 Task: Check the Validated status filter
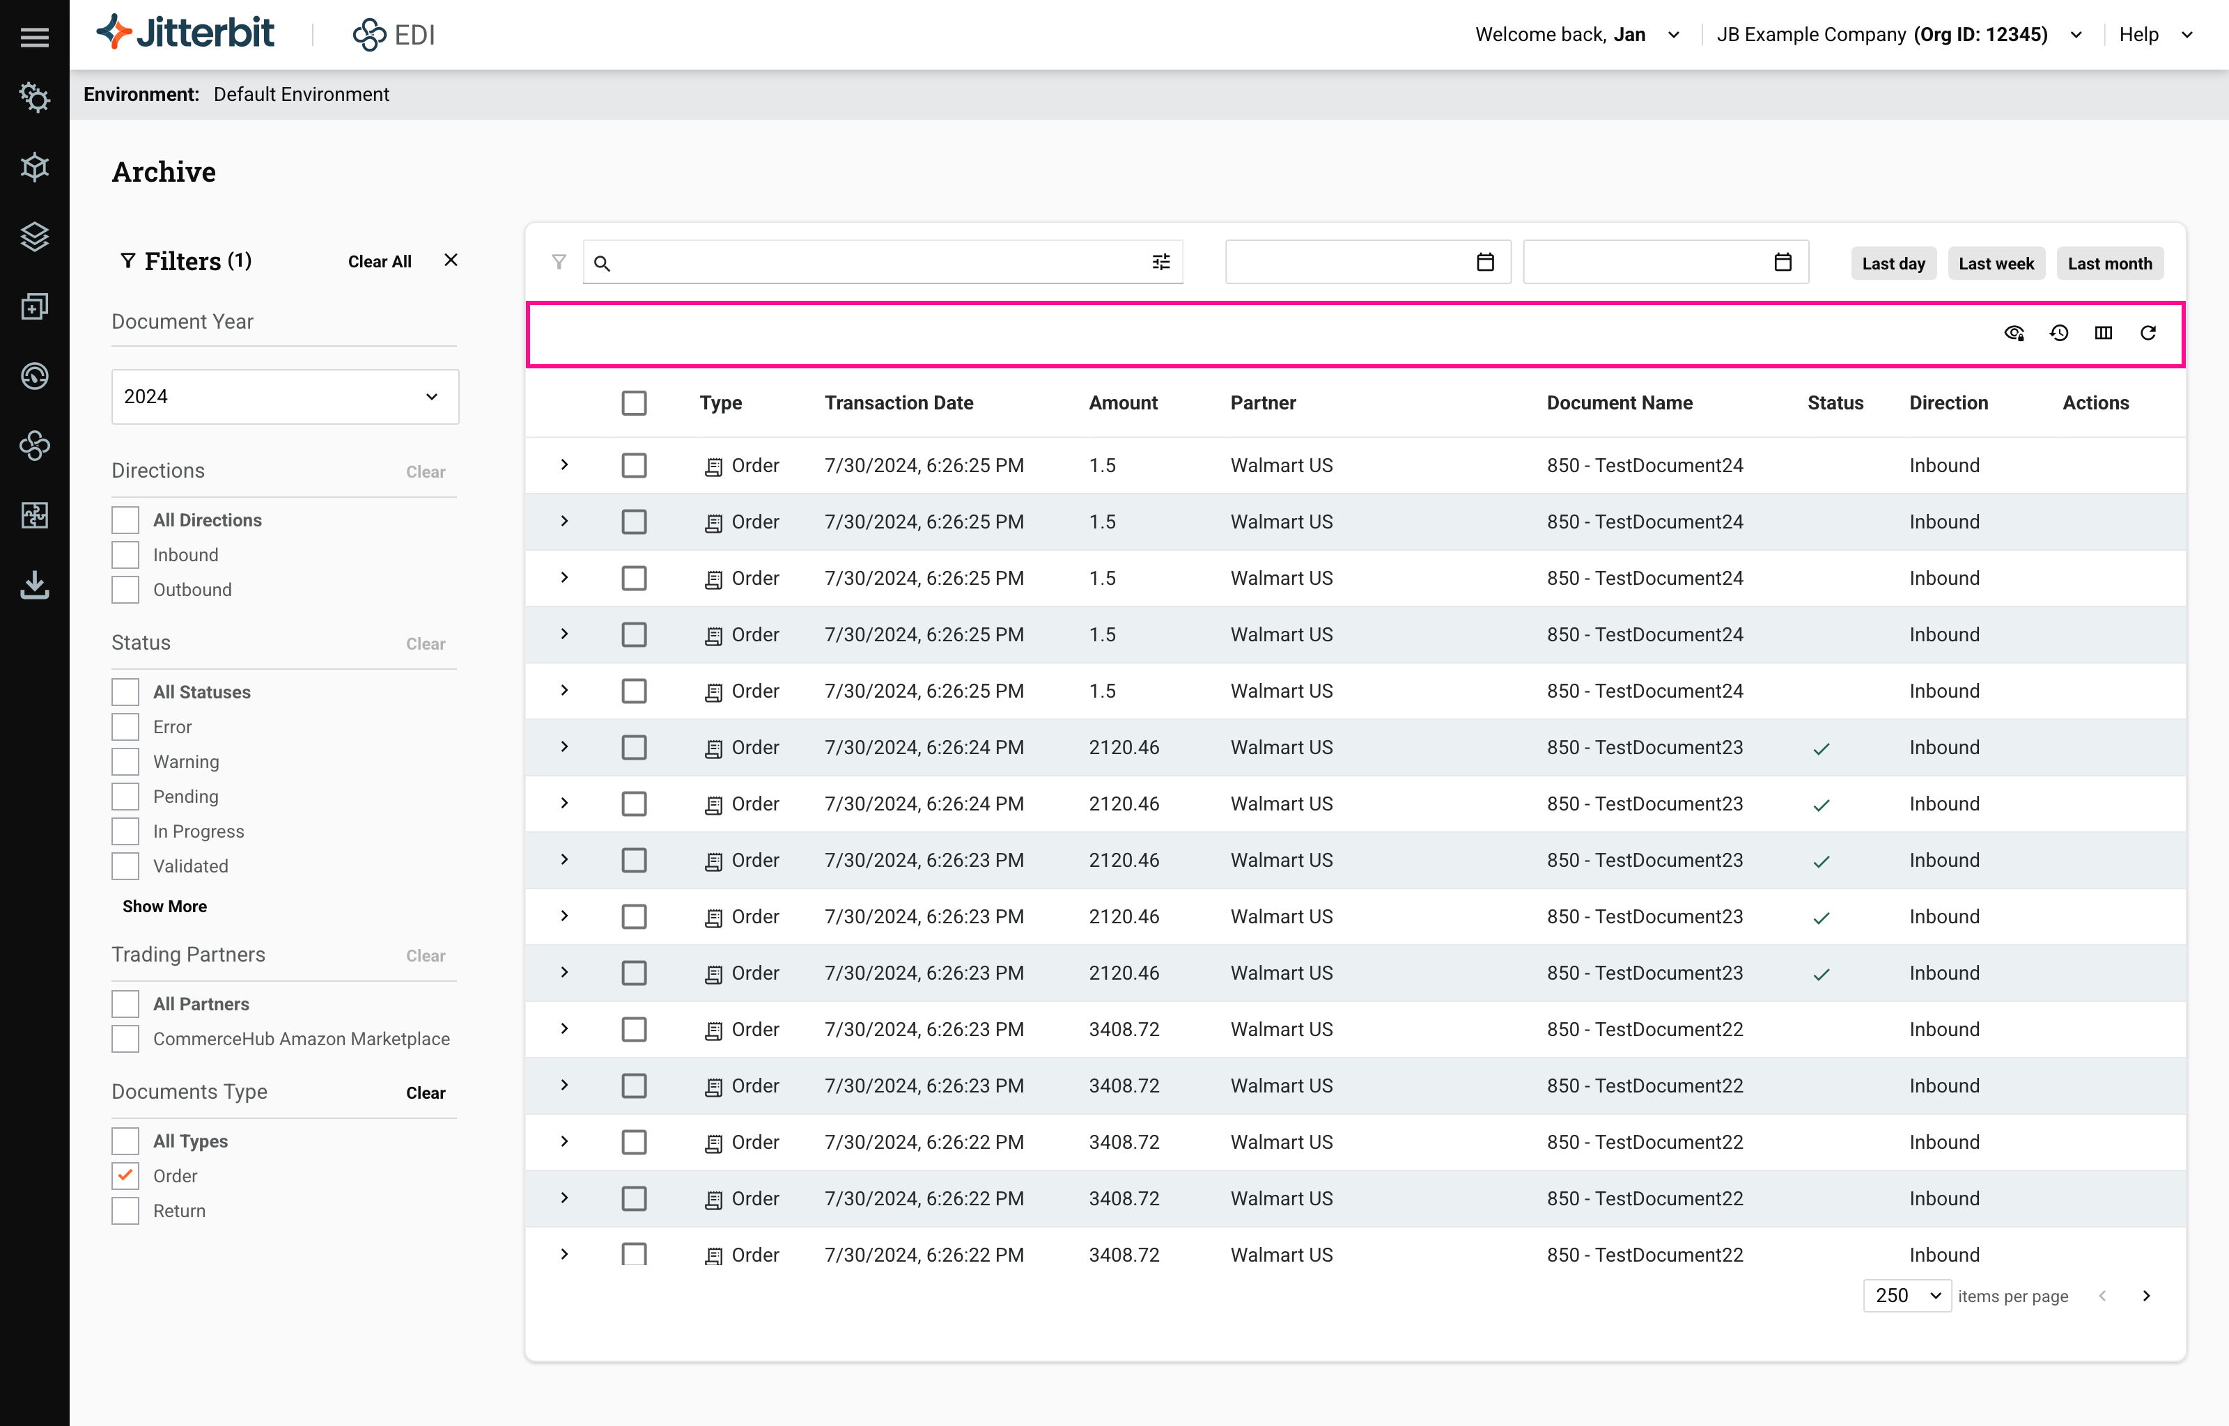[x=125, y=865]
